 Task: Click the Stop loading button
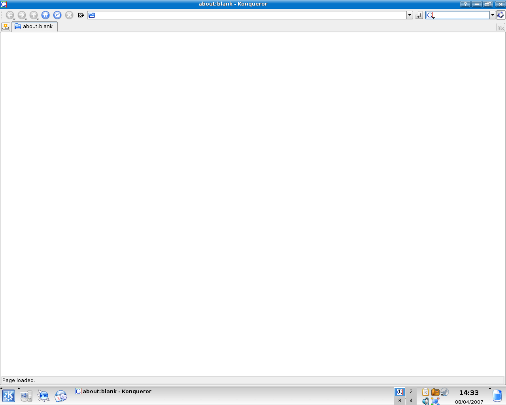tap(69, 15)
